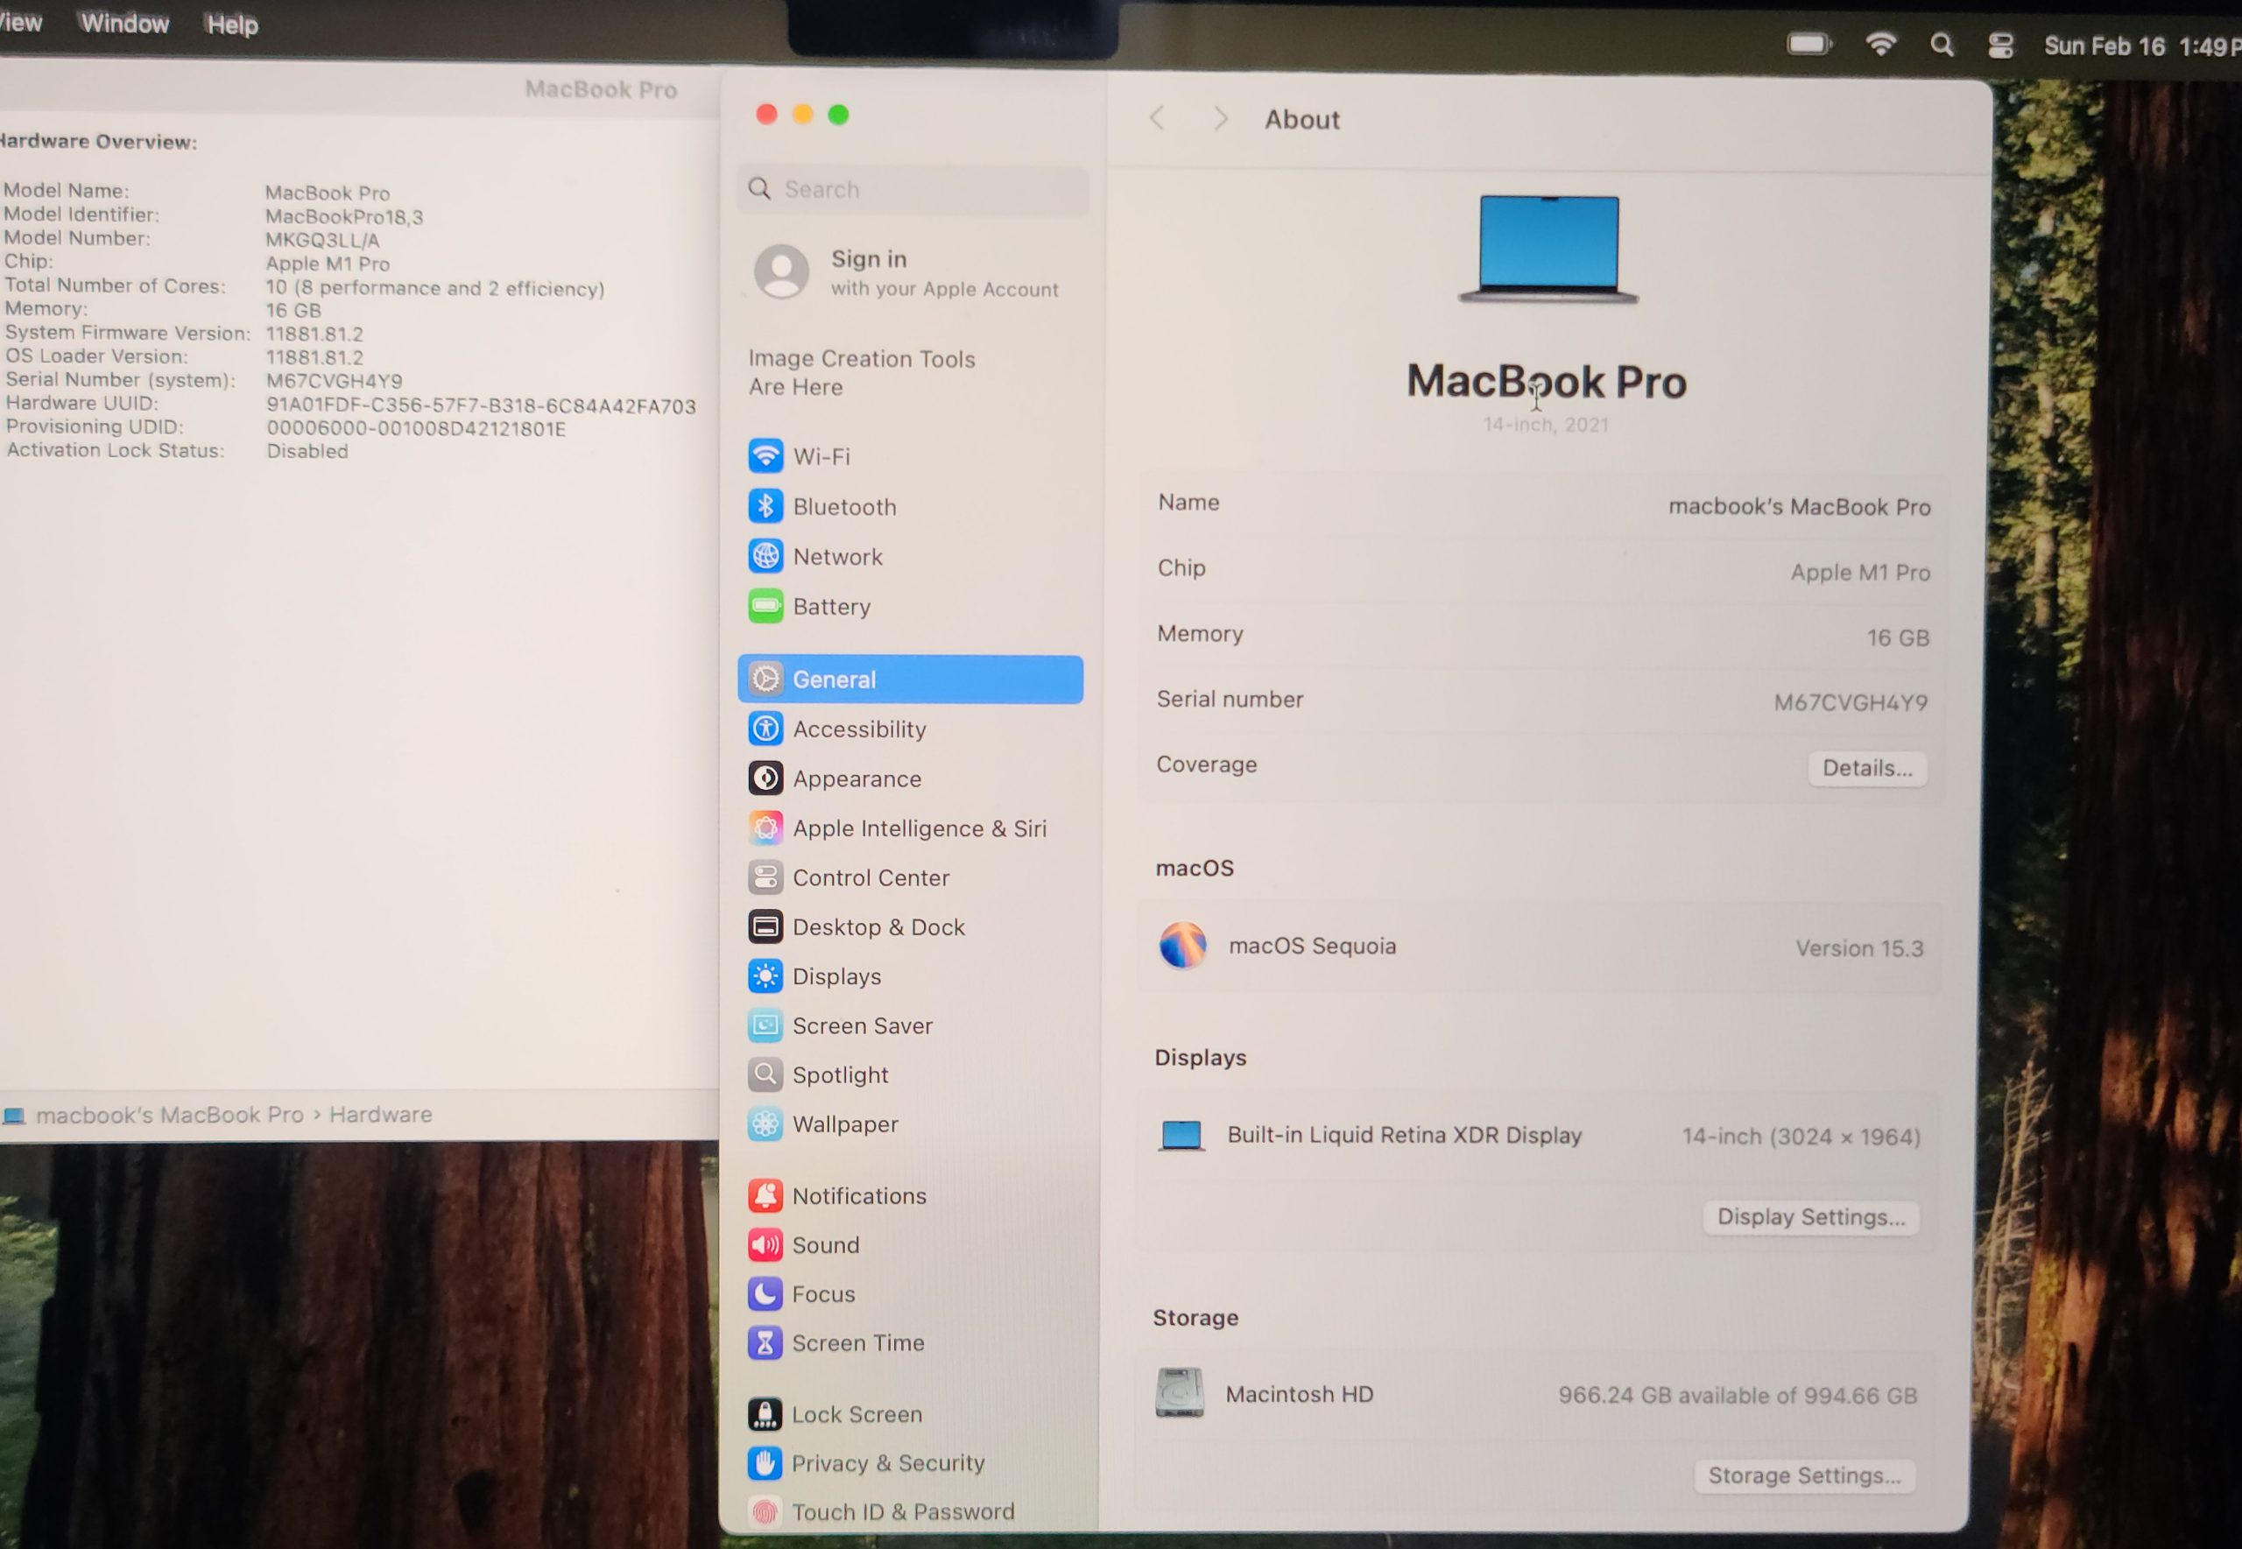The image size is (2242, 1549).
Task: Select Network in the sidebar
Action: coord(836,557)
